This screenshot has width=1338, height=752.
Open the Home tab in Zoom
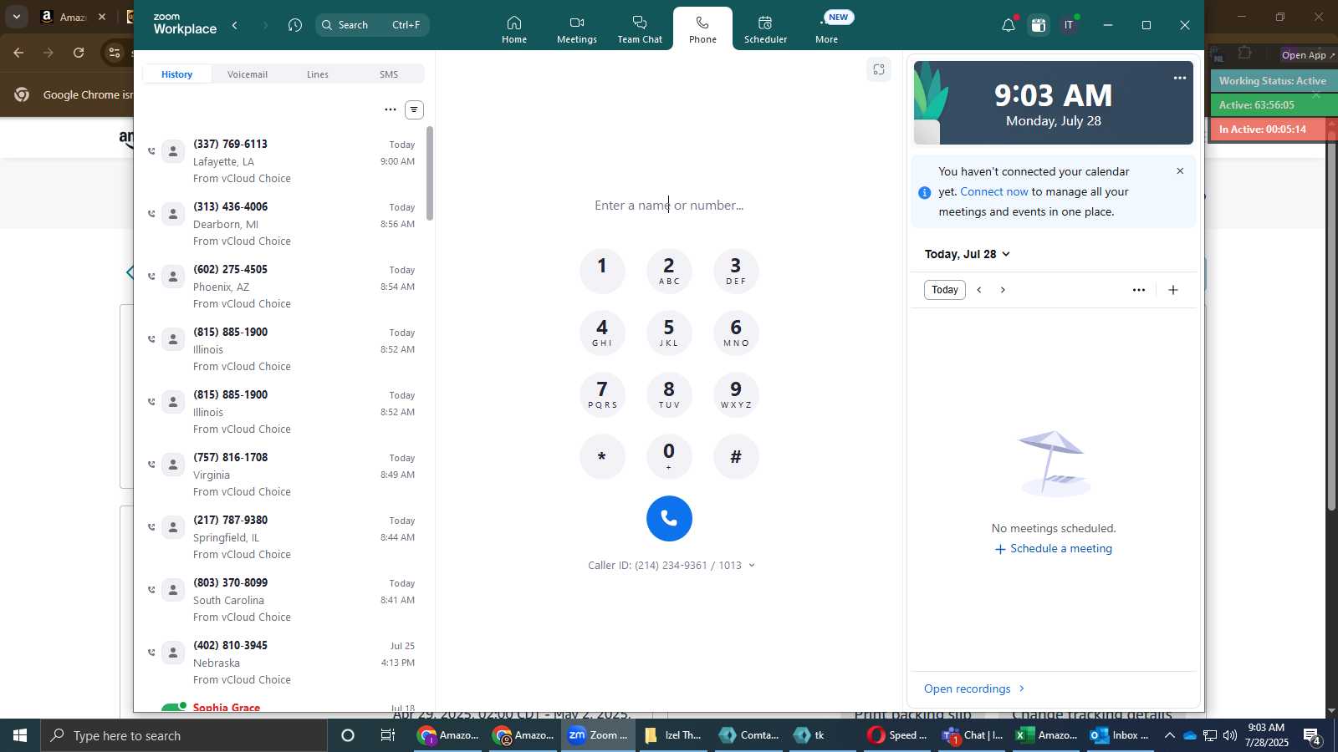514,29
